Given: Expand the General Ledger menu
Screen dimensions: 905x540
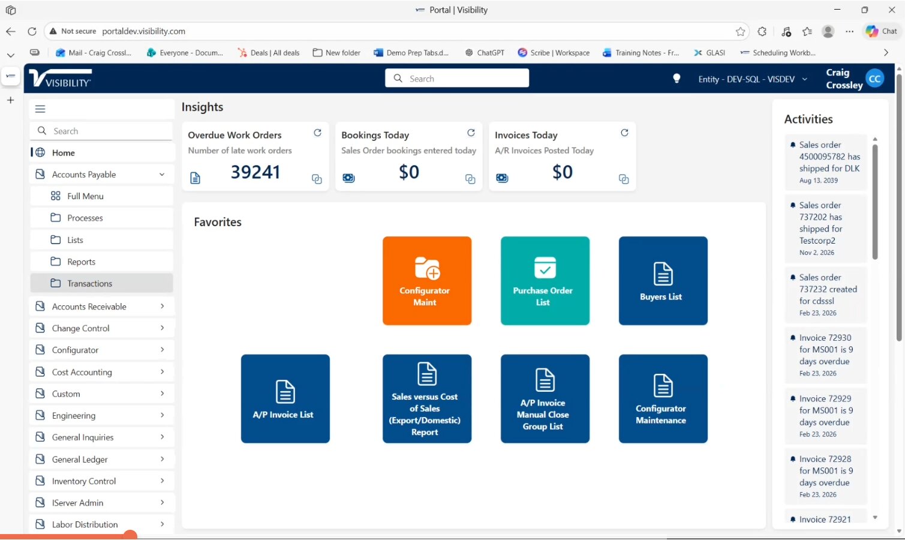Looking at the screenshot, I should click(162, 459).
